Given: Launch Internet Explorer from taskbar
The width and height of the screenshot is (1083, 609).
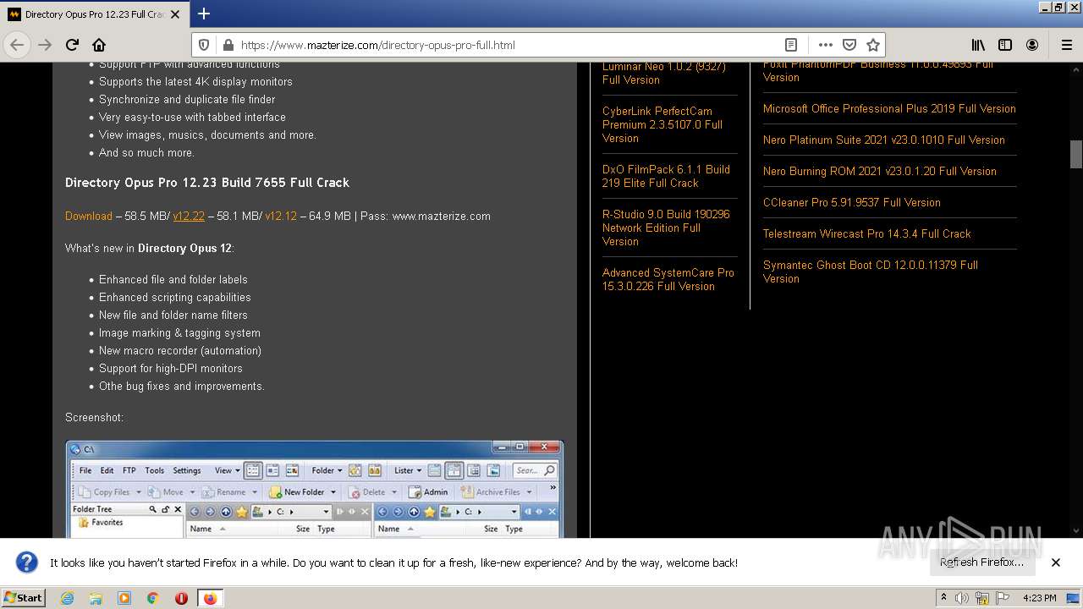Looking at the screenshot, I should pos(68,598).
